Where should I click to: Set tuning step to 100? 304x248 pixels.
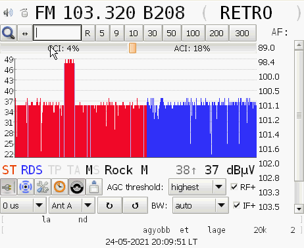click(193, 33)
